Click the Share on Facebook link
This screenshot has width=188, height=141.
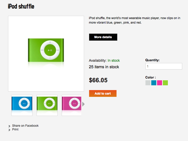pyautogui.click(x=25, y=126)
